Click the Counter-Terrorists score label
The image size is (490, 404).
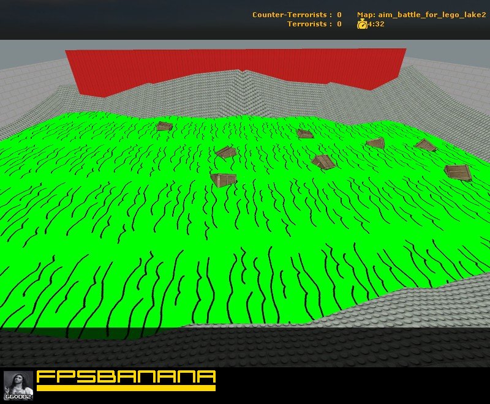(x=292, y=15)
